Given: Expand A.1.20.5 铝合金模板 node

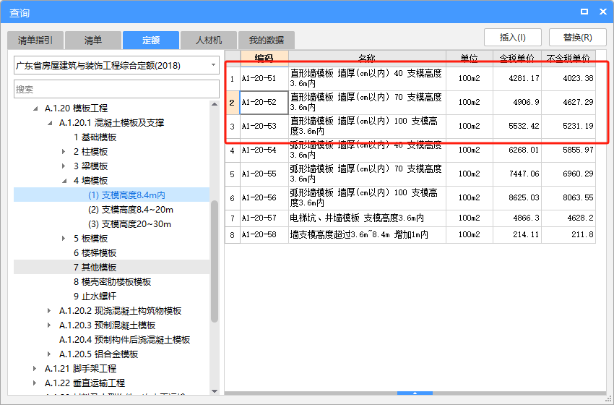Looking at the screenshot, I should (x=49, y=354).
